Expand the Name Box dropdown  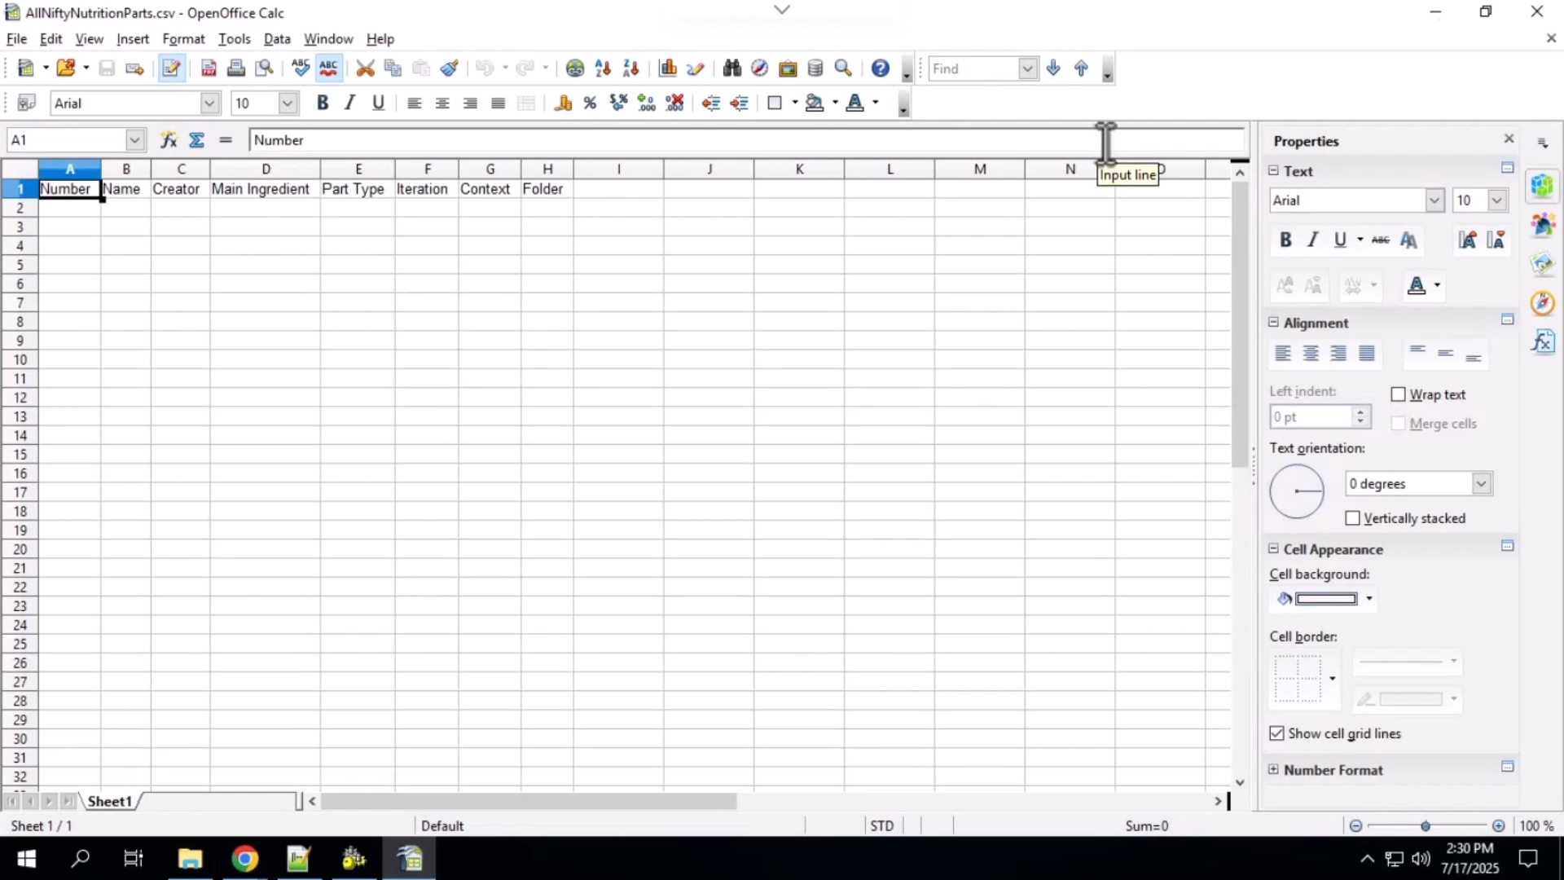(x=134, y=140)
